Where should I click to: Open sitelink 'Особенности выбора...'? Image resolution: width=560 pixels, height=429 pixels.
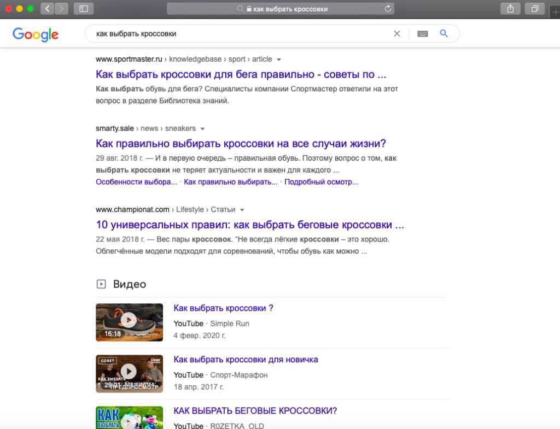(x=136, y=181)
